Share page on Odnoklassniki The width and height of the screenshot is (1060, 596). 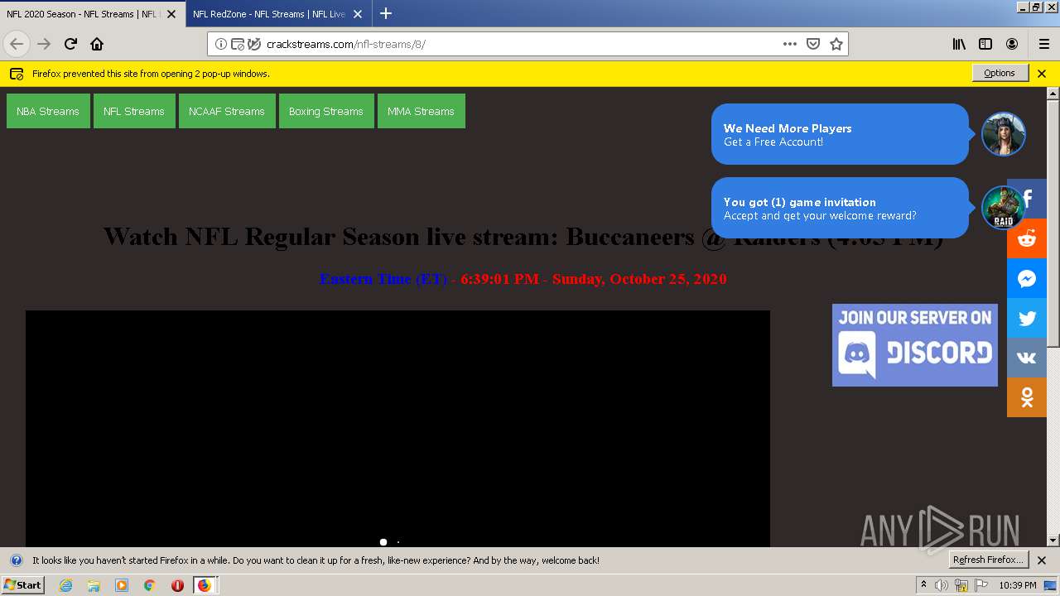[x=1027, y=397]
